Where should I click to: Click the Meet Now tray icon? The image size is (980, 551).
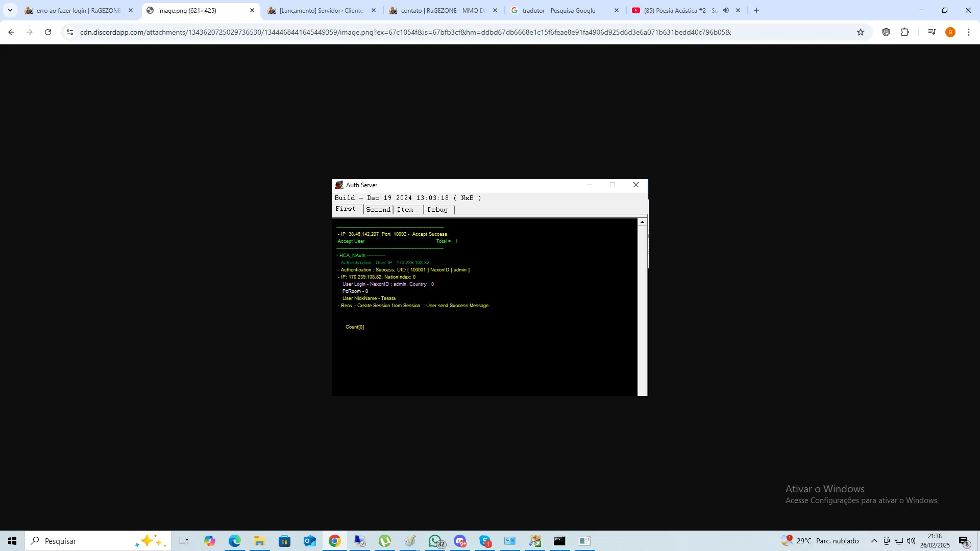tap(887, 541)
